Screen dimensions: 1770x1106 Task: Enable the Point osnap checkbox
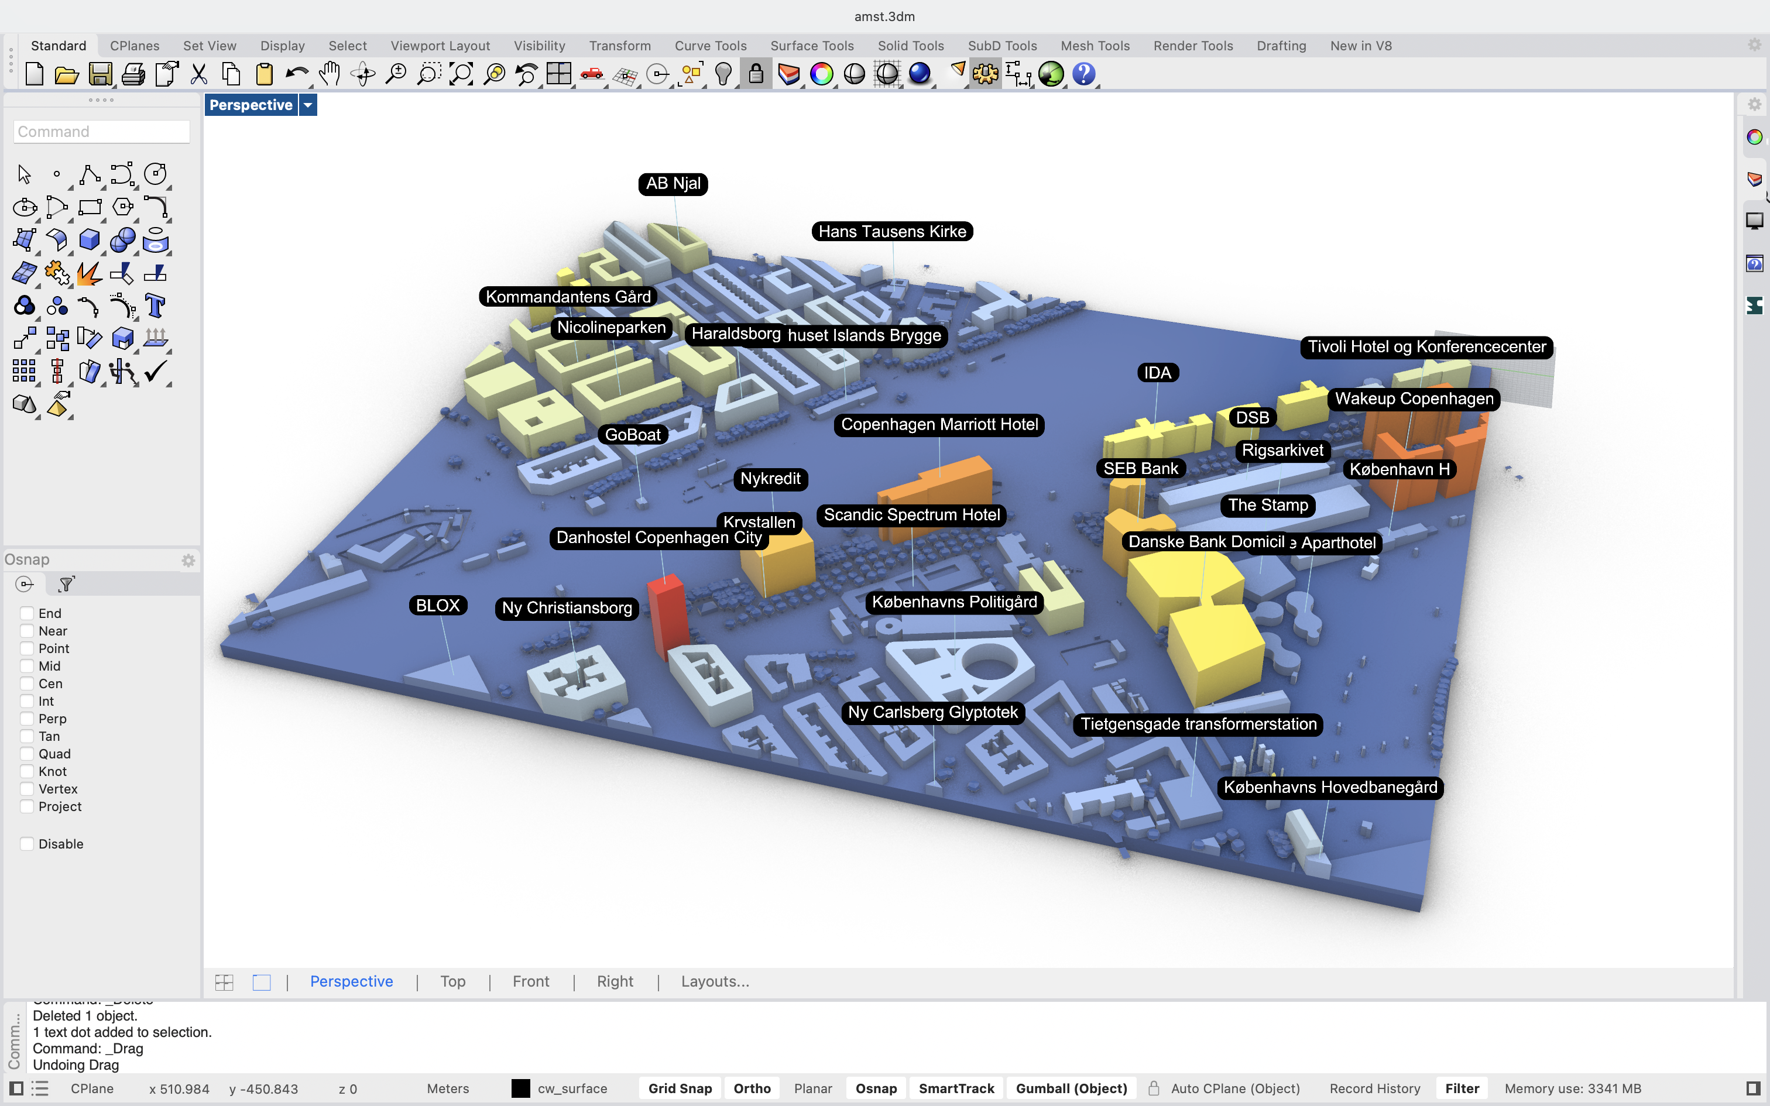tap(27, 648)
